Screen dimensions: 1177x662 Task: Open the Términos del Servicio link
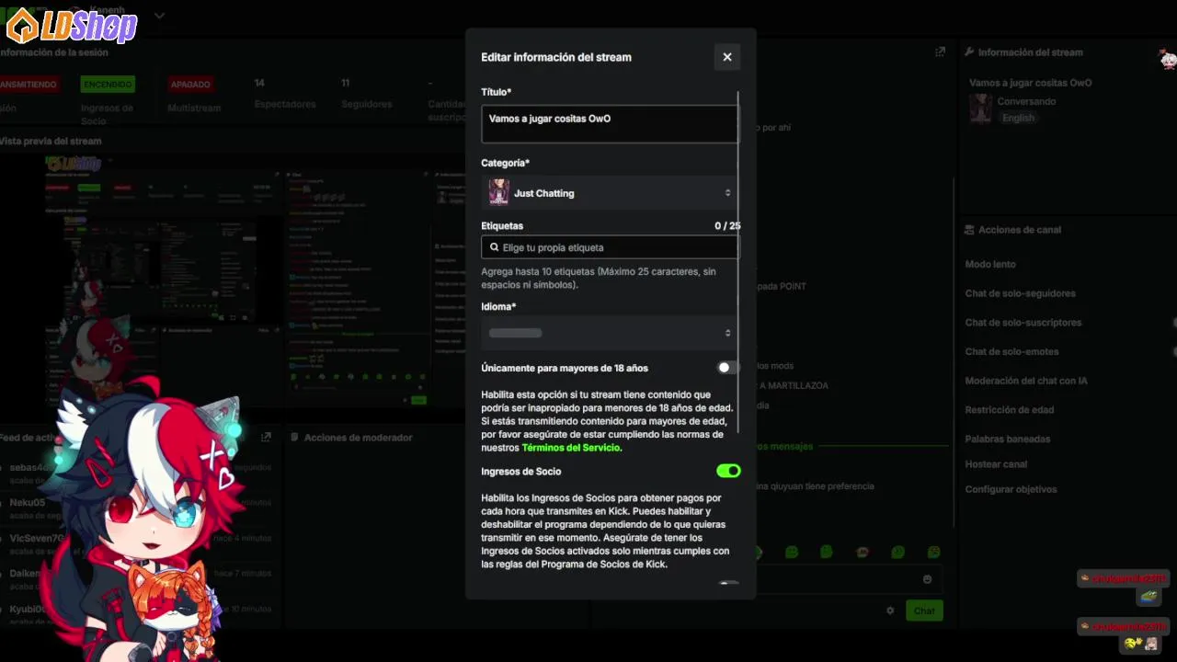coord(571,448)
